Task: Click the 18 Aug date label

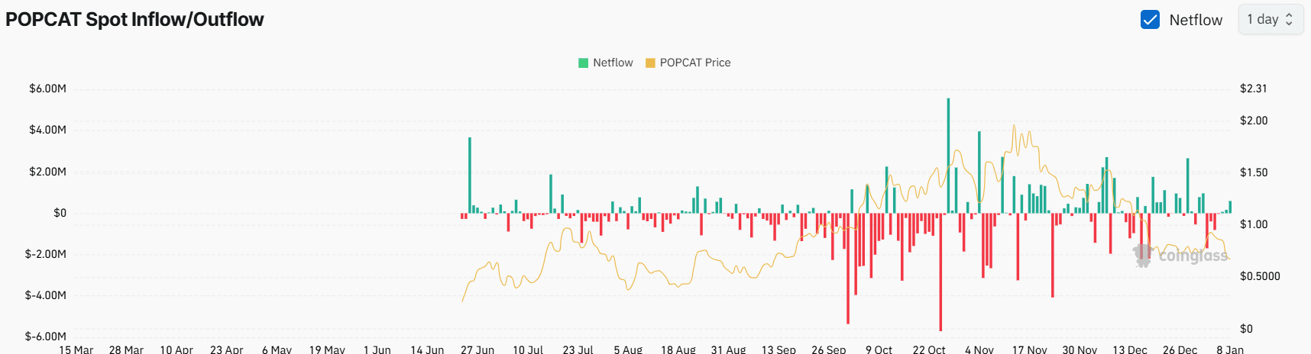Action: [x=678, y=349]
